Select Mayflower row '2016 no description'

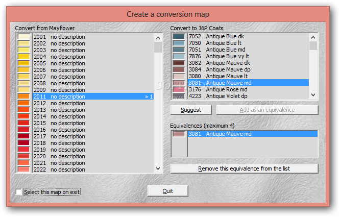93,130
